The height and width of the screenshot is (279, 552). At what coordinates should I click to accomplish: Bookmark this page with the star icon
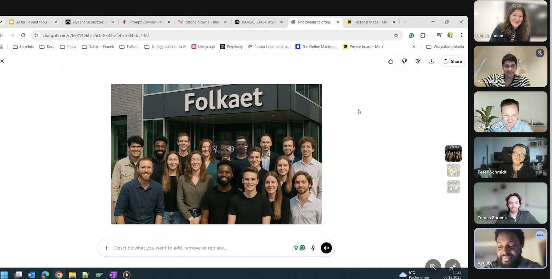[396, 36]
